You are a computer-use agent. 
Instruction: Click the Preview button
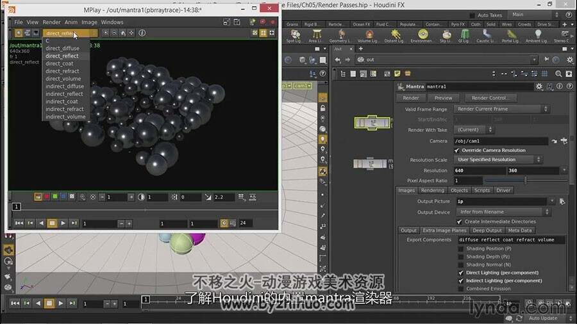coord(443,98)
